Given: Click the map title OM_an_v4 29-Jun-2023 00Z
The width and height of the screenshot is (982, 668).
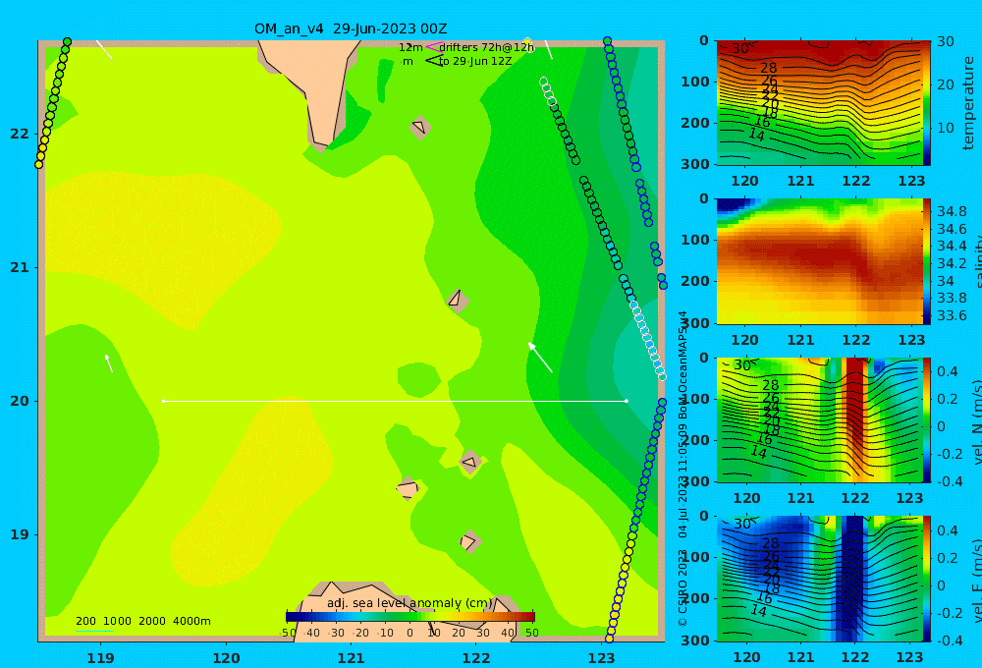Looking at the screenshot, I should [351, 28].
